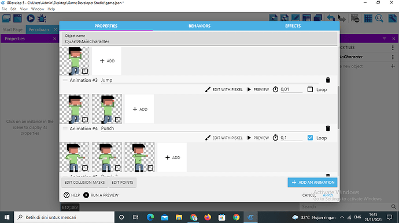Toggle grid icon in scene toolbar

[x=368, y=18]
